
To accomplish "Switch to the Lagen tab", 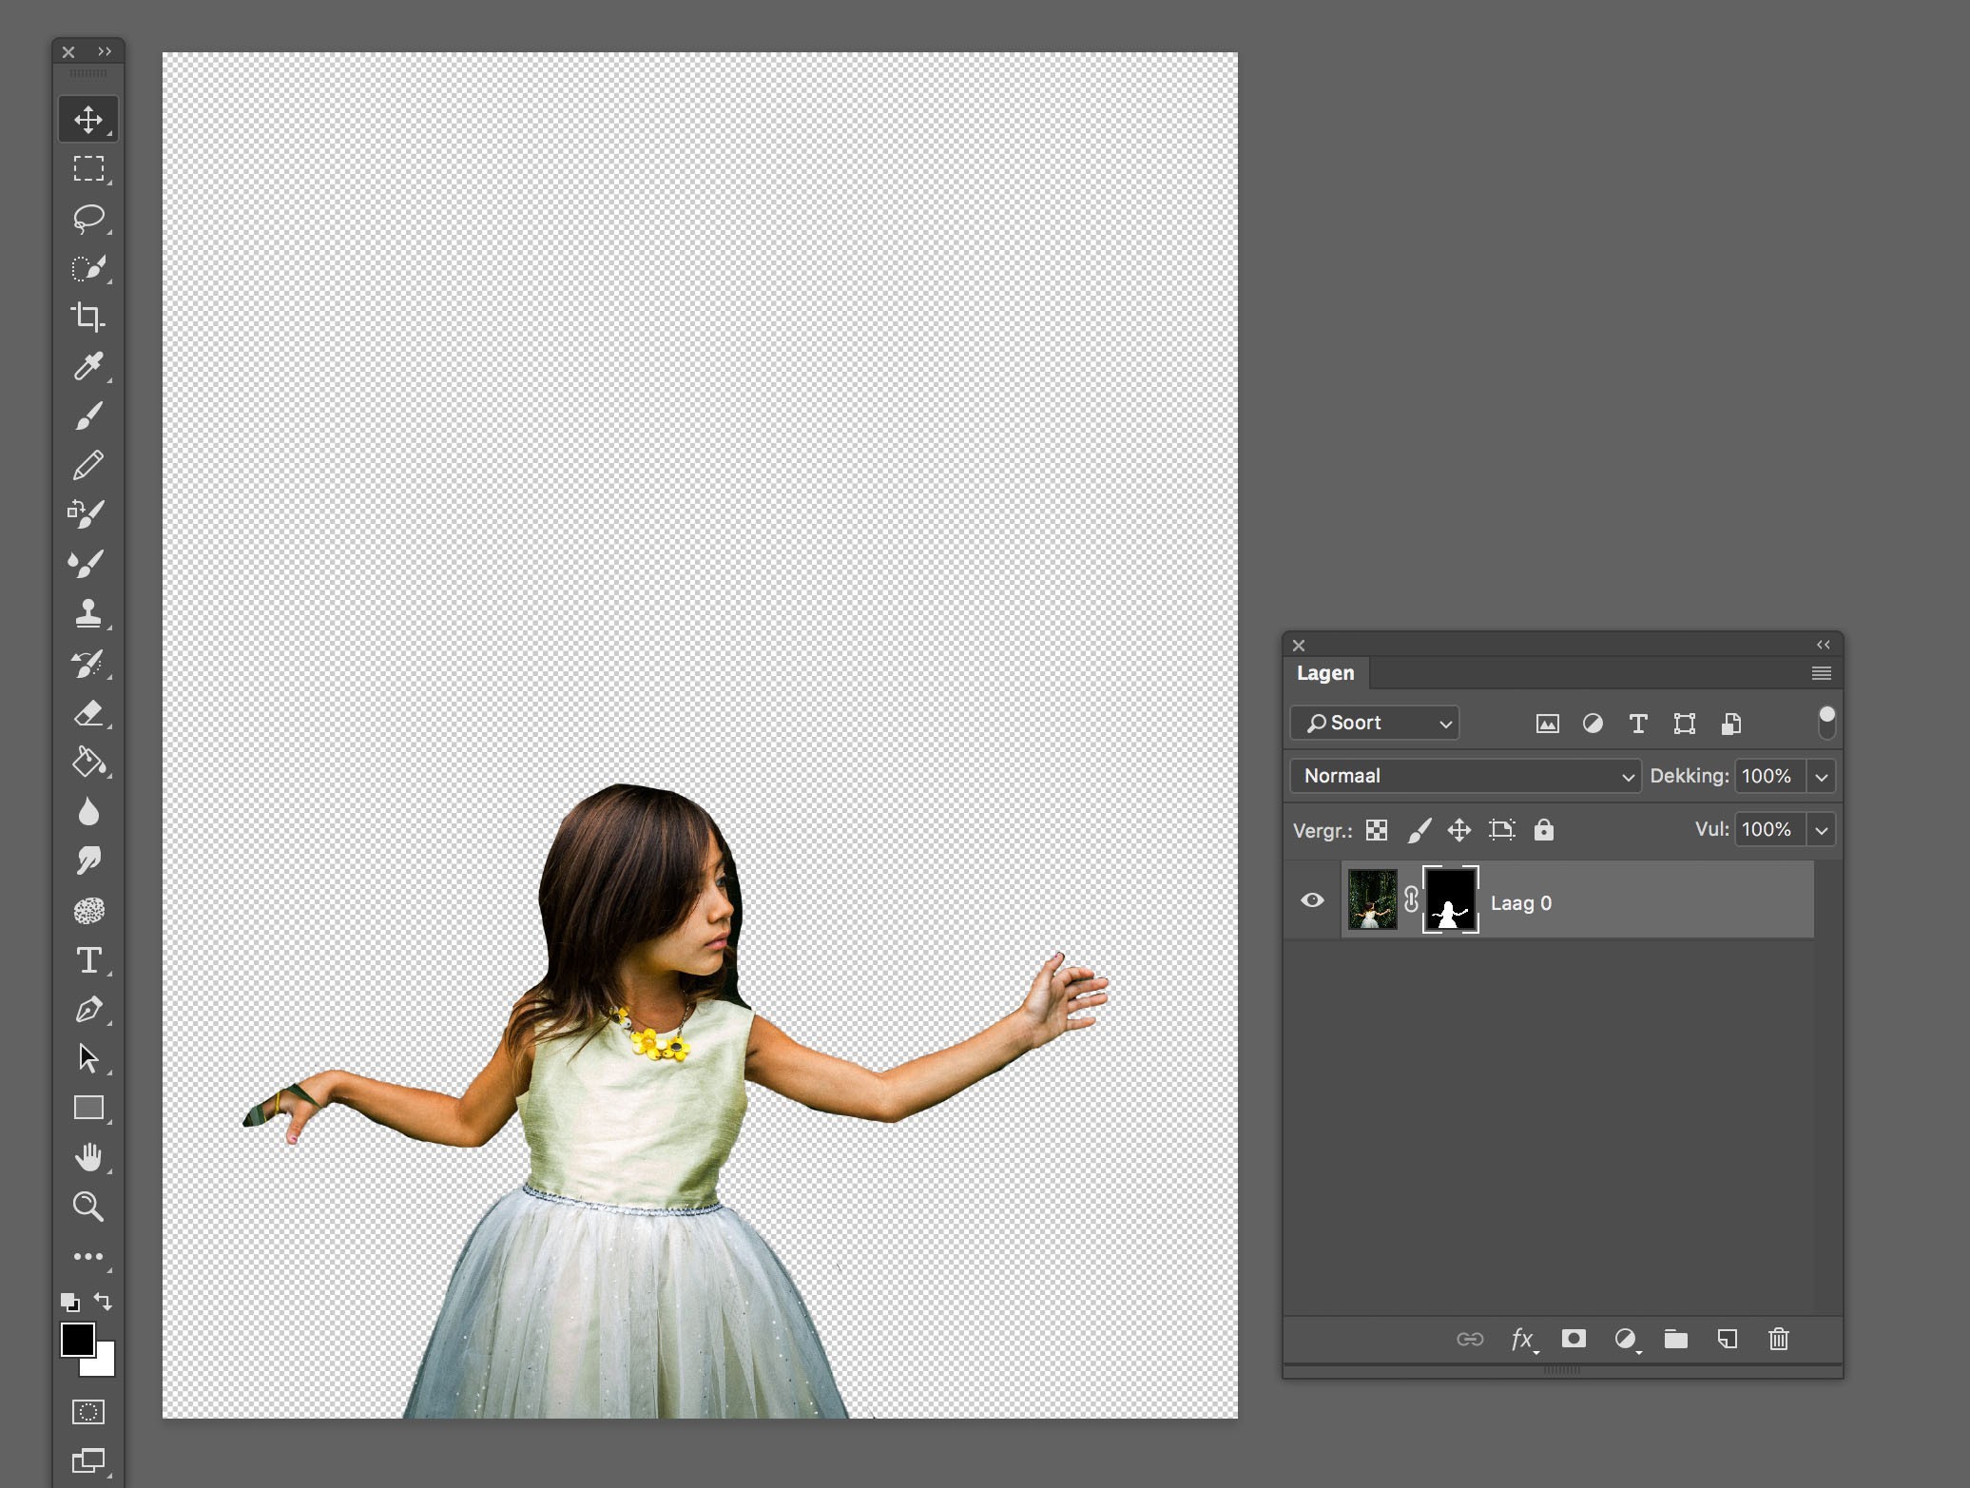I will click(1324, 673).
